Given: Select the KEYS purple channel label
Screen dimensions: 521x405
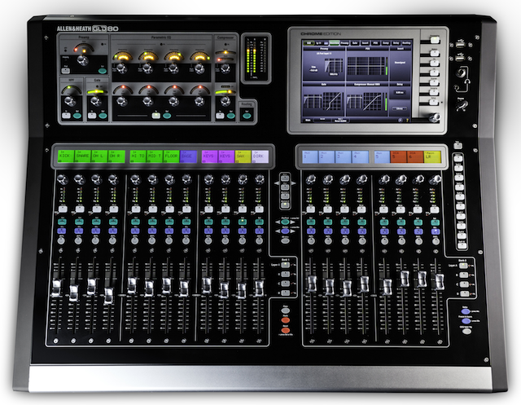Looking at the screenshot, I should coord(208,155).
